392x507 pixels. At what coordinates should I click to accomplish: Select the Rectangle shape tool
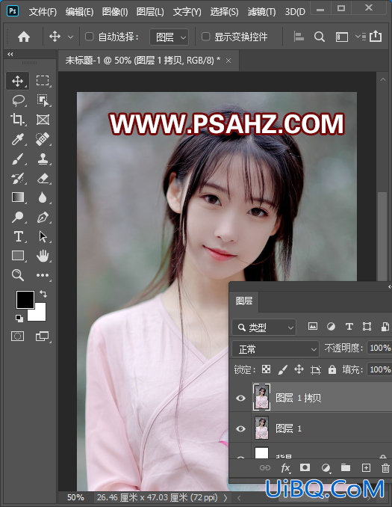(x=17, y=256)
